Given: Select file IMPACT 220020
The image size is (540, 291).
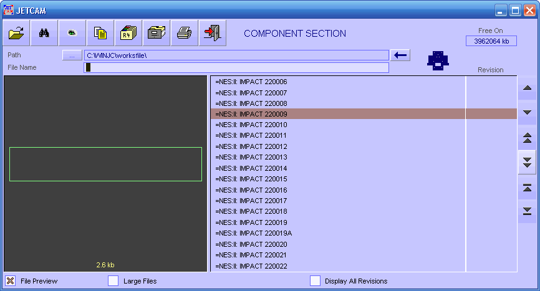Looking at the screenshot, I should (338, 244).
